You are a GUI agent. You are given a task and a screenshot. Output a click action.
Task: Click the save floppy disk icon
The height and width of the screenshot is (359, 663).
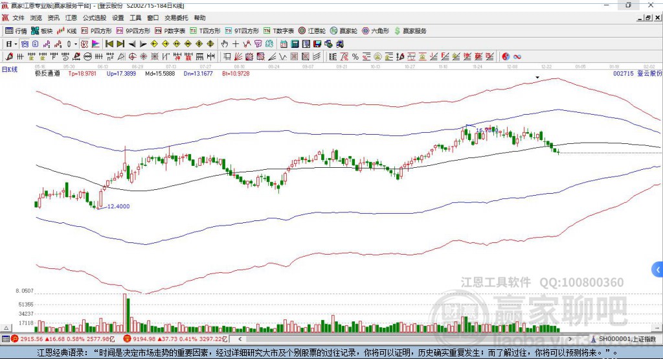[317, 44]
